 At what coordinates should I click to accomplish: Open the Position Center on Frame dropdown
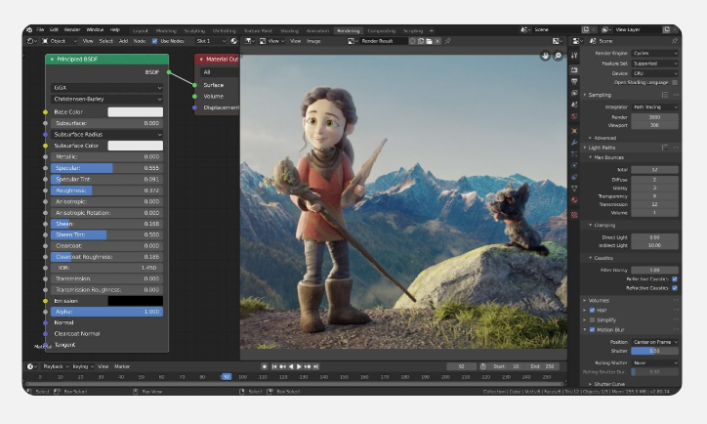tap(654, 342)
